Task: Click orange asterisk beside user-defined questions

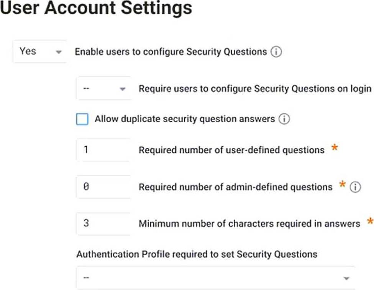Action: click(335, 147)
